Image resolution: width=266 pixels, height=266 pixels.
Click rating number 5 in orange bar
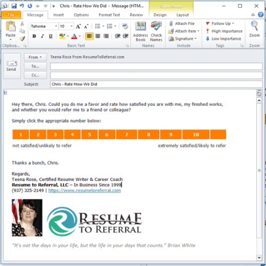(x=89, y=135)
